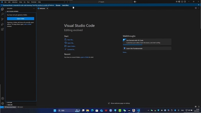
Task: Open the Run menu
Action: click(x=28, y=2)
